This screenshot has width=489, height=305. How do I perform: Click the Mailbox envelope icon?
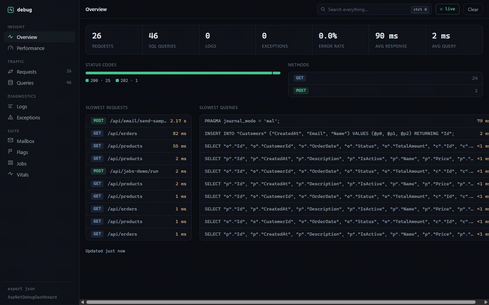click(x=11, y=140)
